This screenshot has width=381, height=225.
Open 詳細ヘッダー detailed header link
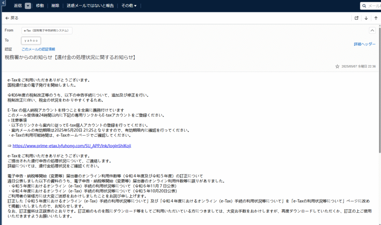tap(365, 44)
